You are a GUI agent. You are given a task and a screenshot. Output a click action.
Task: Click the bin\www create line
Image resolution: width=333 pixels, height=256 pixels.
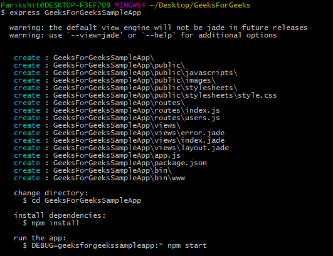point(99,178)
